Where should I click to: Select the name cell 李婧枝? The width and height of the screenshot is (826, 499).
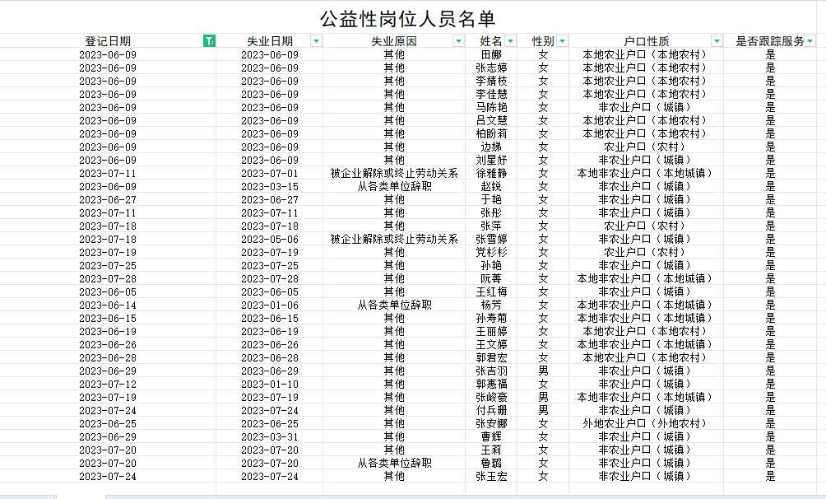click(491, 82)
